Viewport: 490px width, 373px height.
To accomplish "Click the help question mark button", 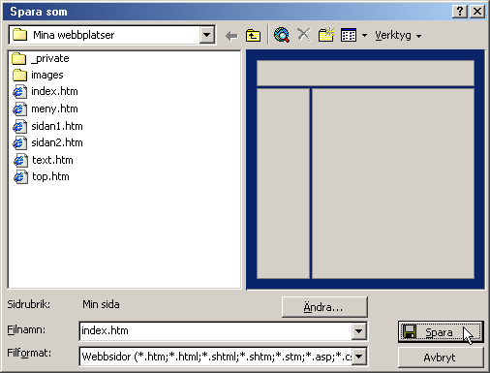I will click(x=460, y=12).
